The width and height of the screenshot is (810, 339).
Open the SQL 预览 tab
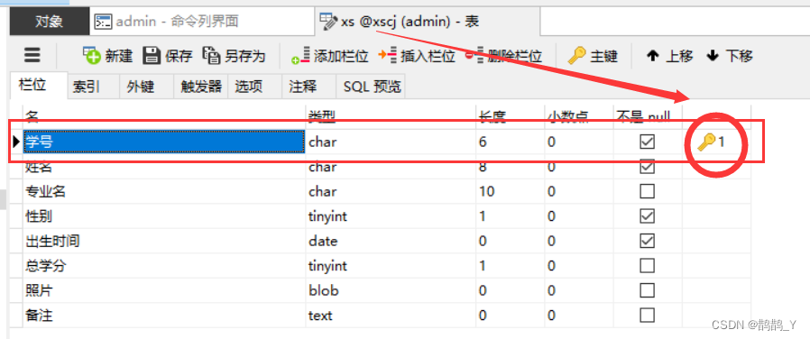pyautogui.click(x=372, y=87)
